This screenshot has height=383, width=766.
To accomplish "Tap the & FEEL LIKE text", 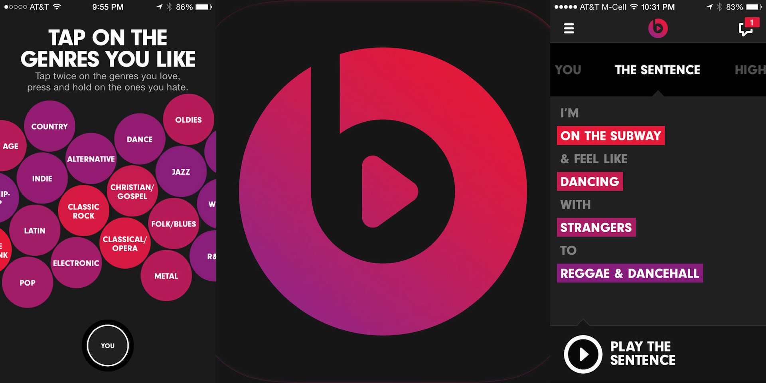I will pos(594,159).
